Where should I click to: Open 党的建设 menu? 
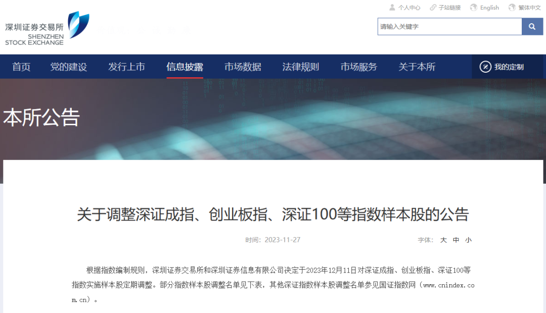point(69,67)
